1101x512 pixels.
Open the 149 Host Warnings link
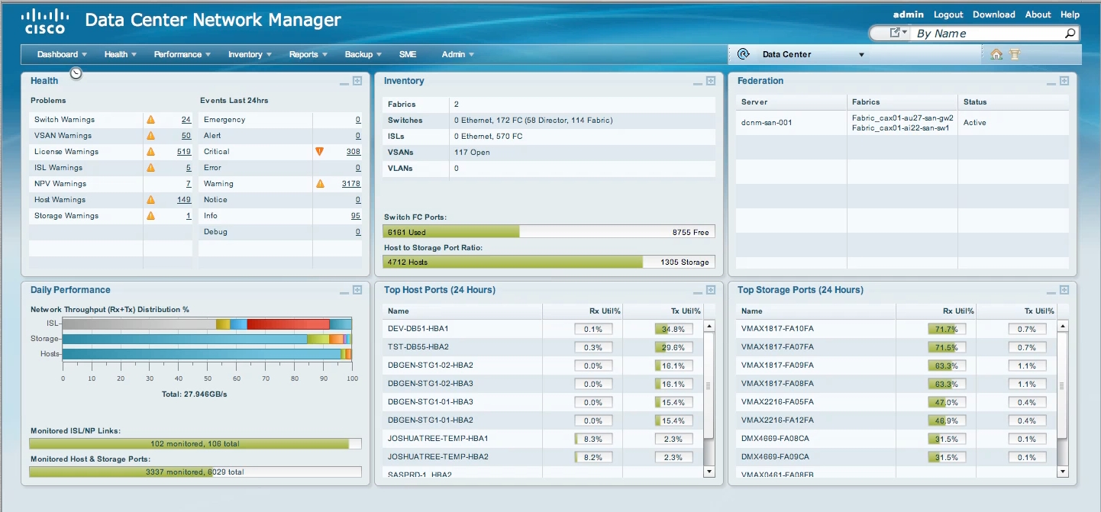(184, 200)
